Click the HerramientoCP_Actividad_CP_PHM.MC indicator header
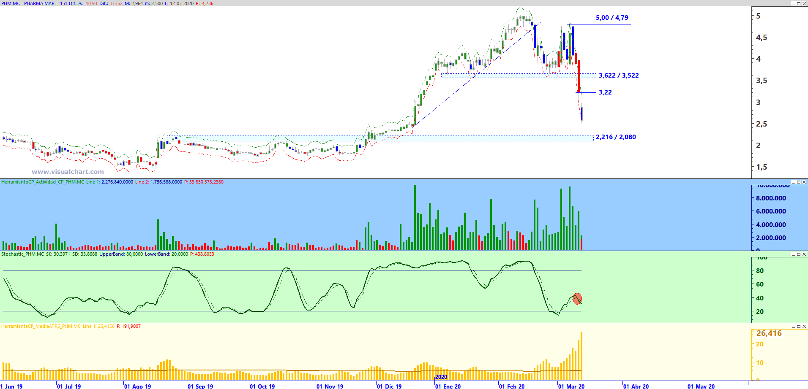 (x=43, y=182)
